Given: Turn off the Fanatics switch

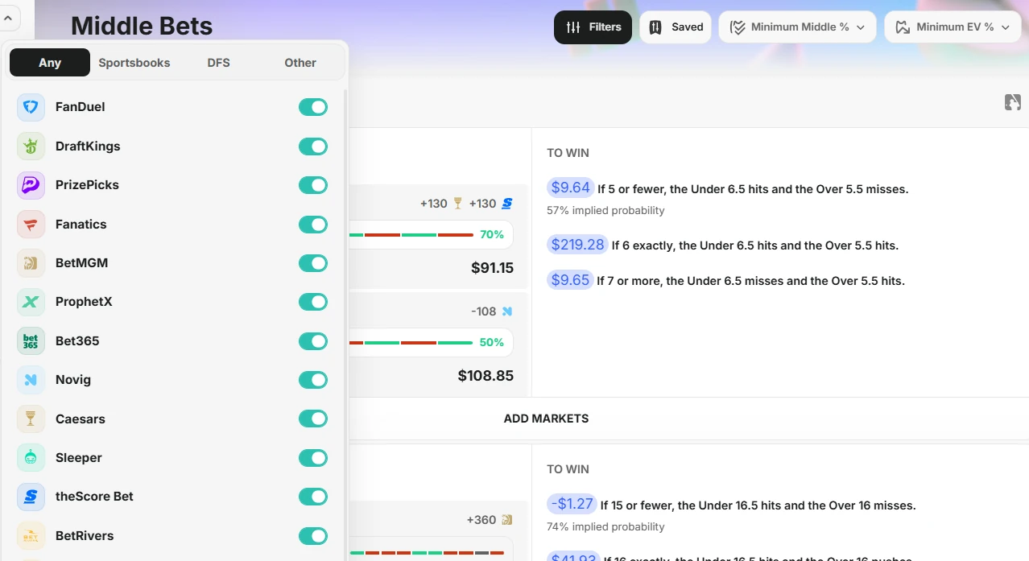Looking at the screenshot, I should [x=313, y=225].
